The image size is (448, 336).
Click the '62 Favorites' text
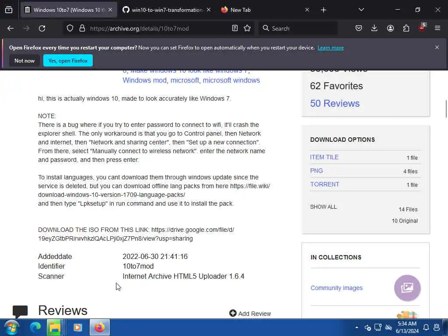336,86
